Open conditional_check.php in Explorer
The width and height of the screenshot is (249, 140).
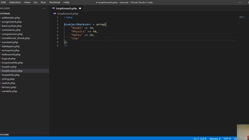coord(16,38)
